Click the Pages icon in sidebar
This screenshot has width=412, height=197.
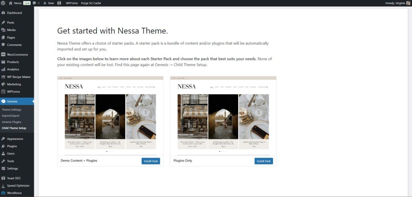(3, 37)
